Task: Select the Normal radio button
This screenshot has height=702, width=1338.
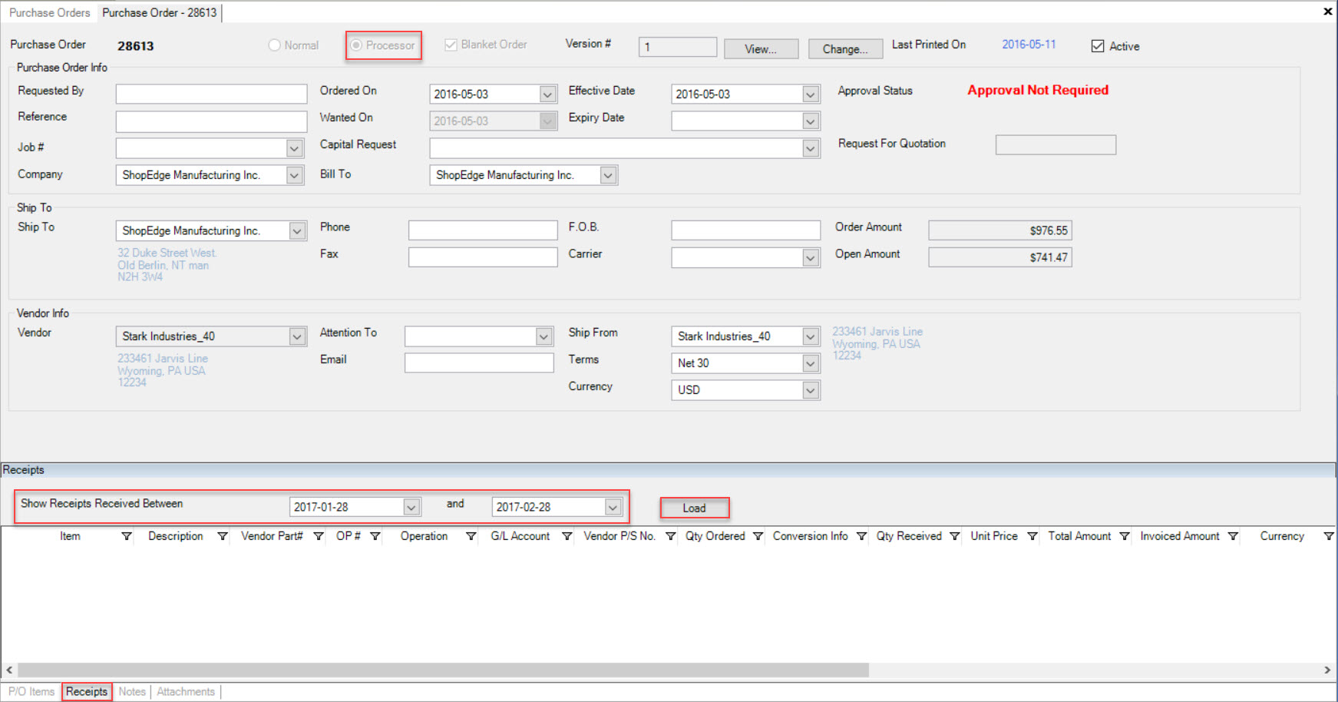Action: coord(274,45)
